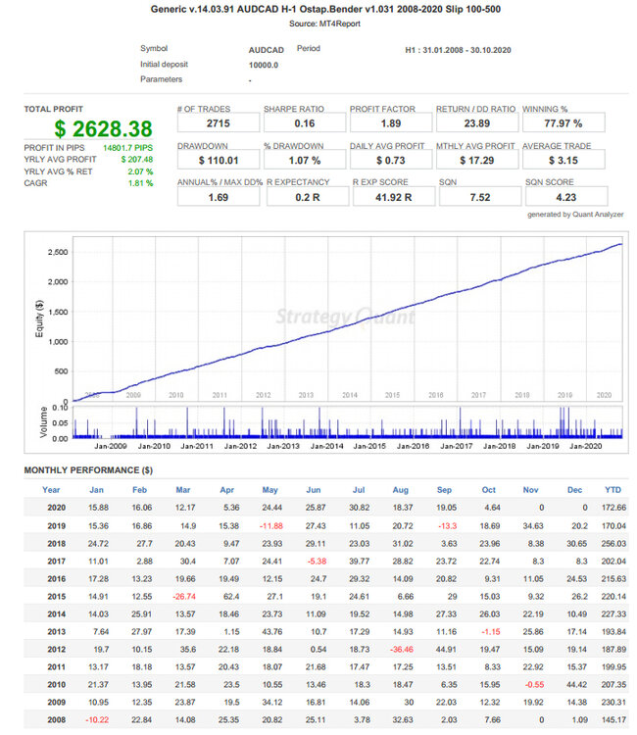Viewport: 637px width, 735px height.
Task: Select the Return / DD Ratio value 23.89
Action: click(x=477, y=123)
